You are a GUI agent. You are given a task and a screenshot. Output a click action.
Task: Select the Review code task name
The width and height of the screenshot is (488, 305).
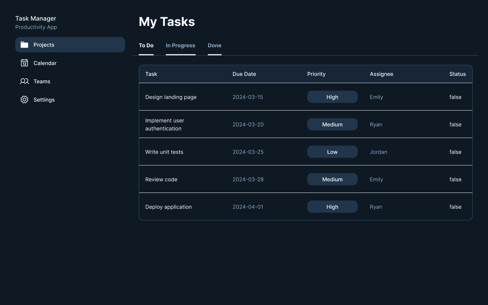(161, 179)
